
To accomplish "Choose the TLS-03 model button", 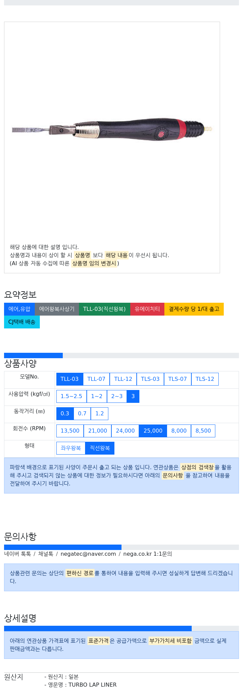I will (150, 379).
